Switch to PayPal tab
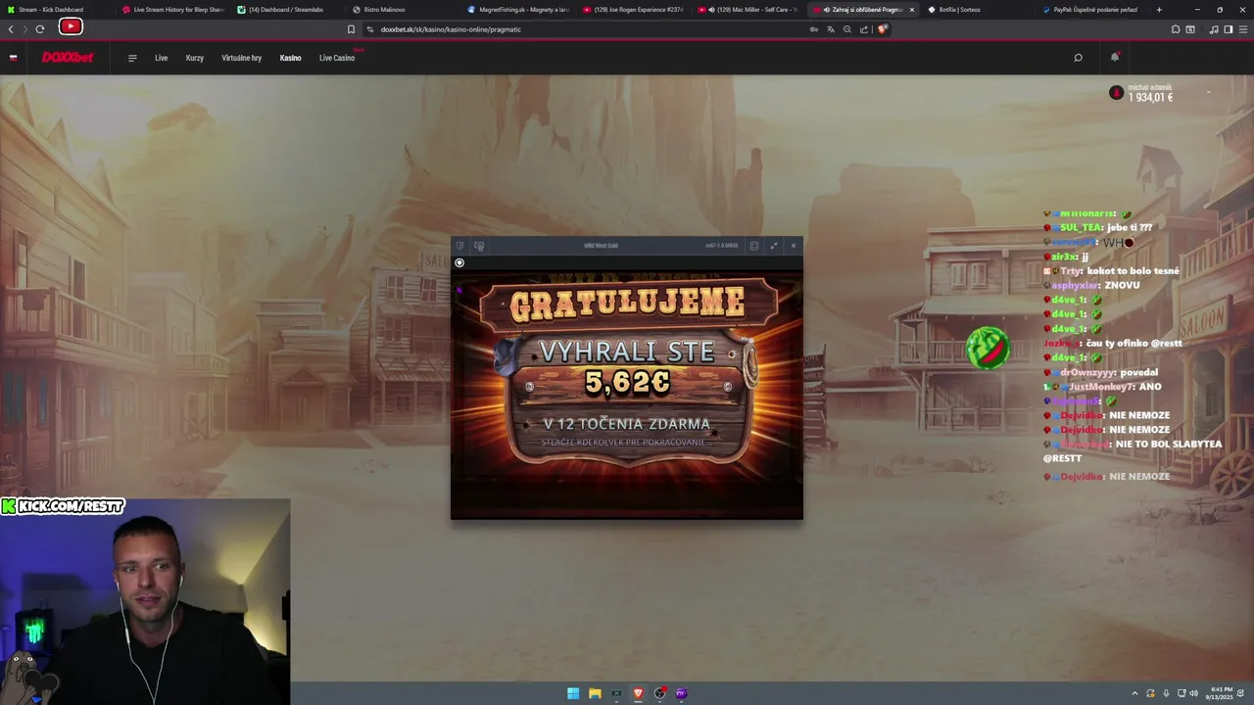The width and height of the screenshot is (1254, 705). [1090, 10]
